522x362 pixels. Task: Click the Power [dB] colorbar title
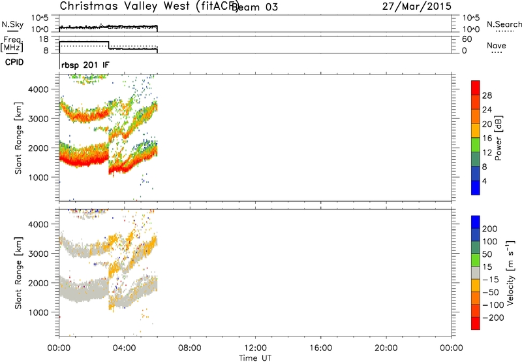pyautogui.click(x=498, y=138)
